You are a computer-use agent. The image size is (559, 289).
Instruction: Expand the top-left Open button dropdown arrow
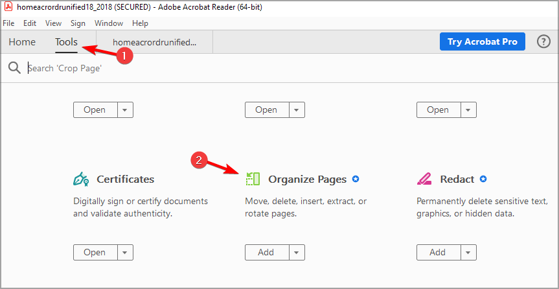125,110
